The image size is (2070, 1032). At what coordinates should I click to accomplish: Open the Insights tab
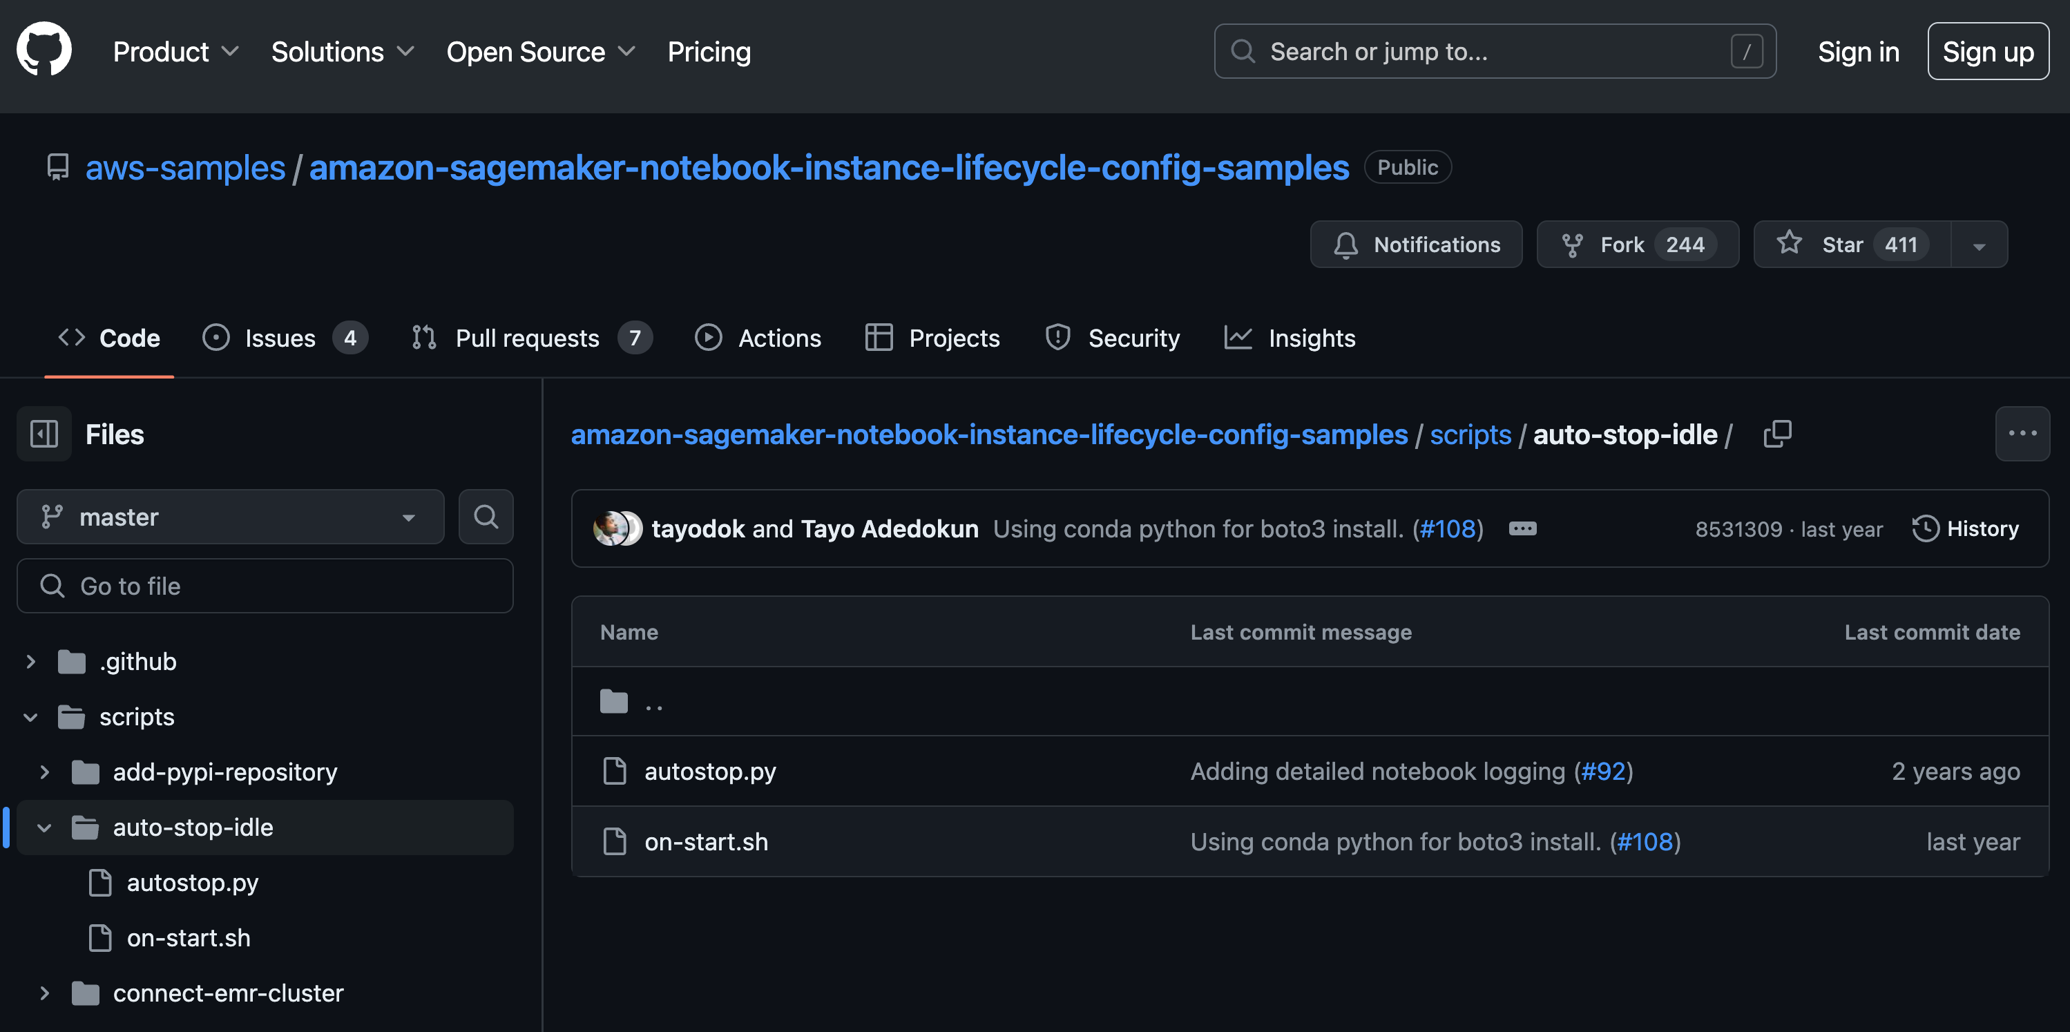pos(1290,338)
